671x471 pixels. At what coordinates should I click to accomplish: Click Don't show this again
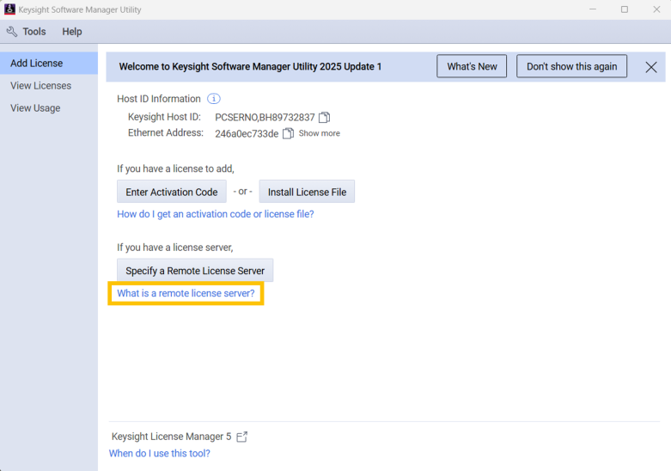(x=571, y=66)
